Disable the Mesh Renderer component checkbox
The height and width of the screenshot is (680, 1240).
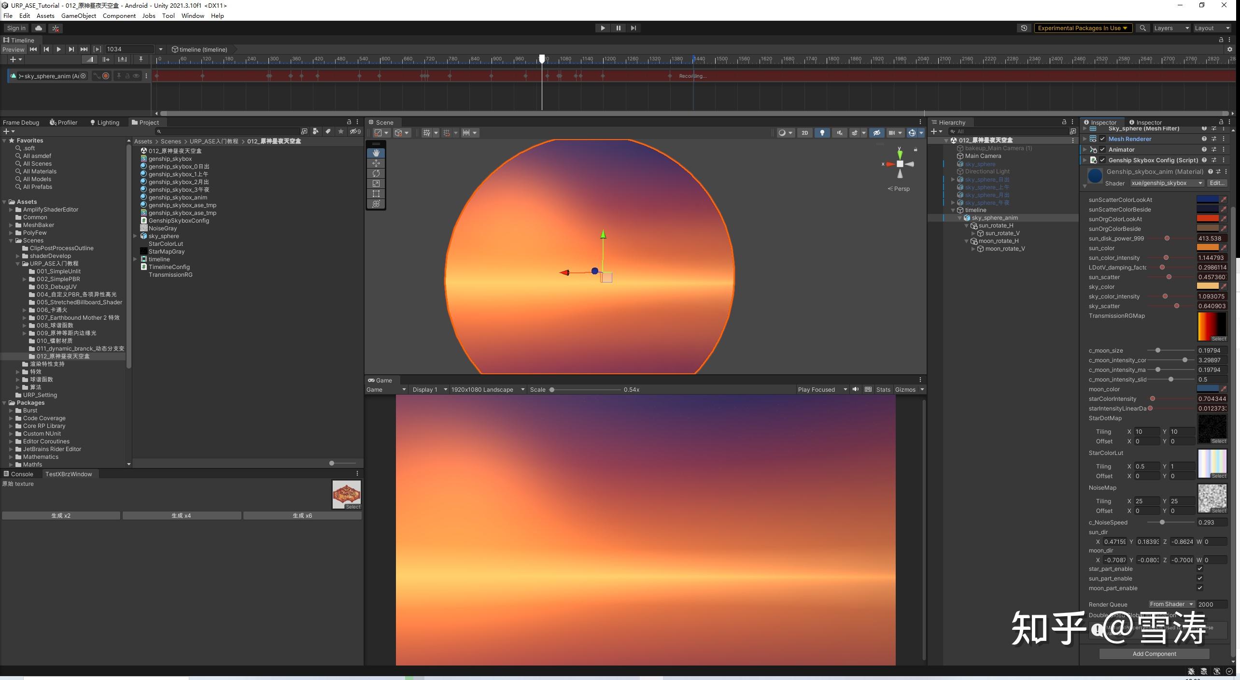pyautogui.click(x=1102, y=139)
